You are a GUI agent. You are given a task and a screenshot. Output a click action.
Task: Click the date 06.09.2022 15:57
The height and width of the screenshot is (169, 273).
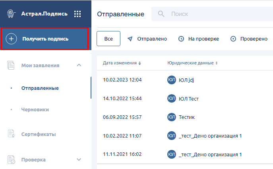122,117
